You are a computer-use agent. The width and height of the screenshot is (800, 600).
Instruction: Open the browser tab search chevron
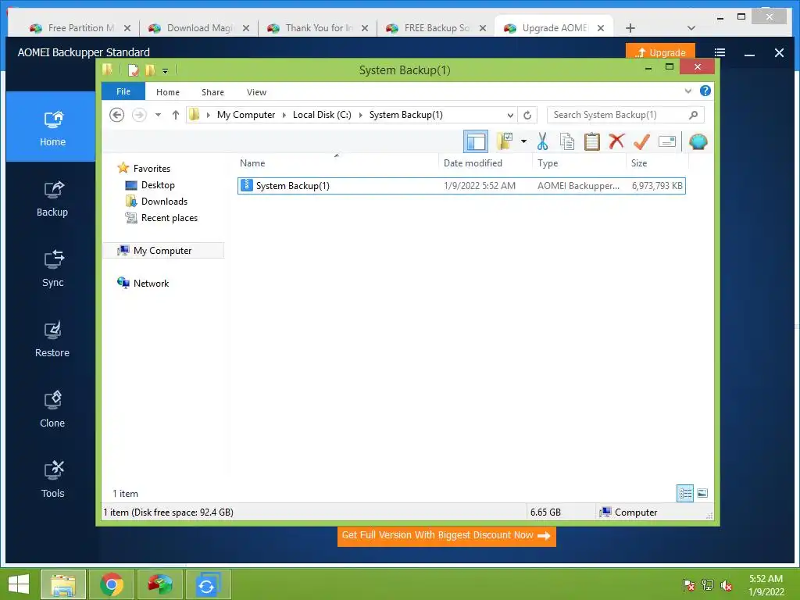point(691,28)
